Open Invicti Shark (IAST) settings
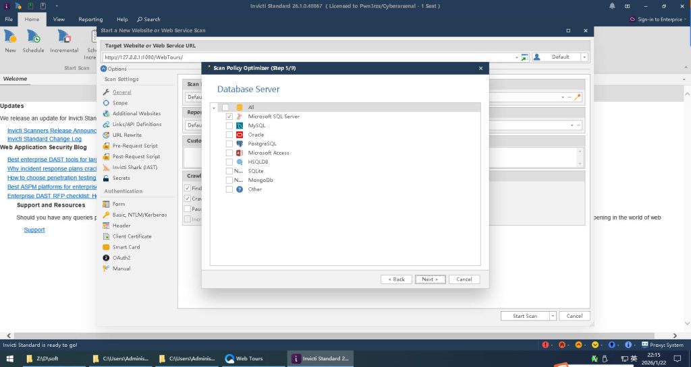The width and height of the screenshot is (691, 367). pyautogui.click(x=134, y=167)
